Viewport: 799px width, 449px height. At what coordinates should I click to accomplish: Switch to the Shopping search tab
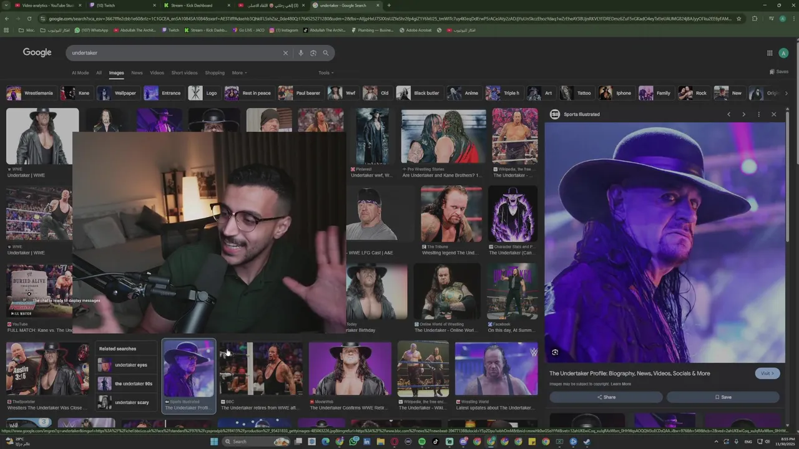click(x=215, y=73)
